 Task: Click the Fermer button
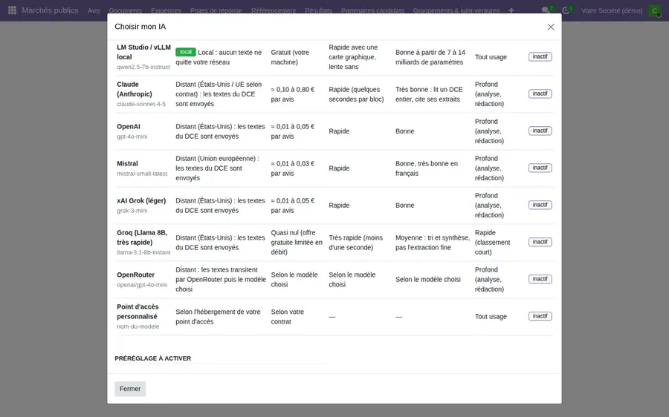click(130, 389)
